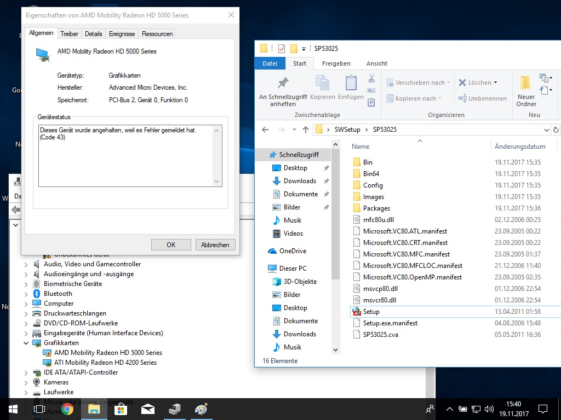Pin to Schnellzugriff with the pushpin icon
Image resolution: width=561 pixels, height=420 pixels.
click(283, 83)
